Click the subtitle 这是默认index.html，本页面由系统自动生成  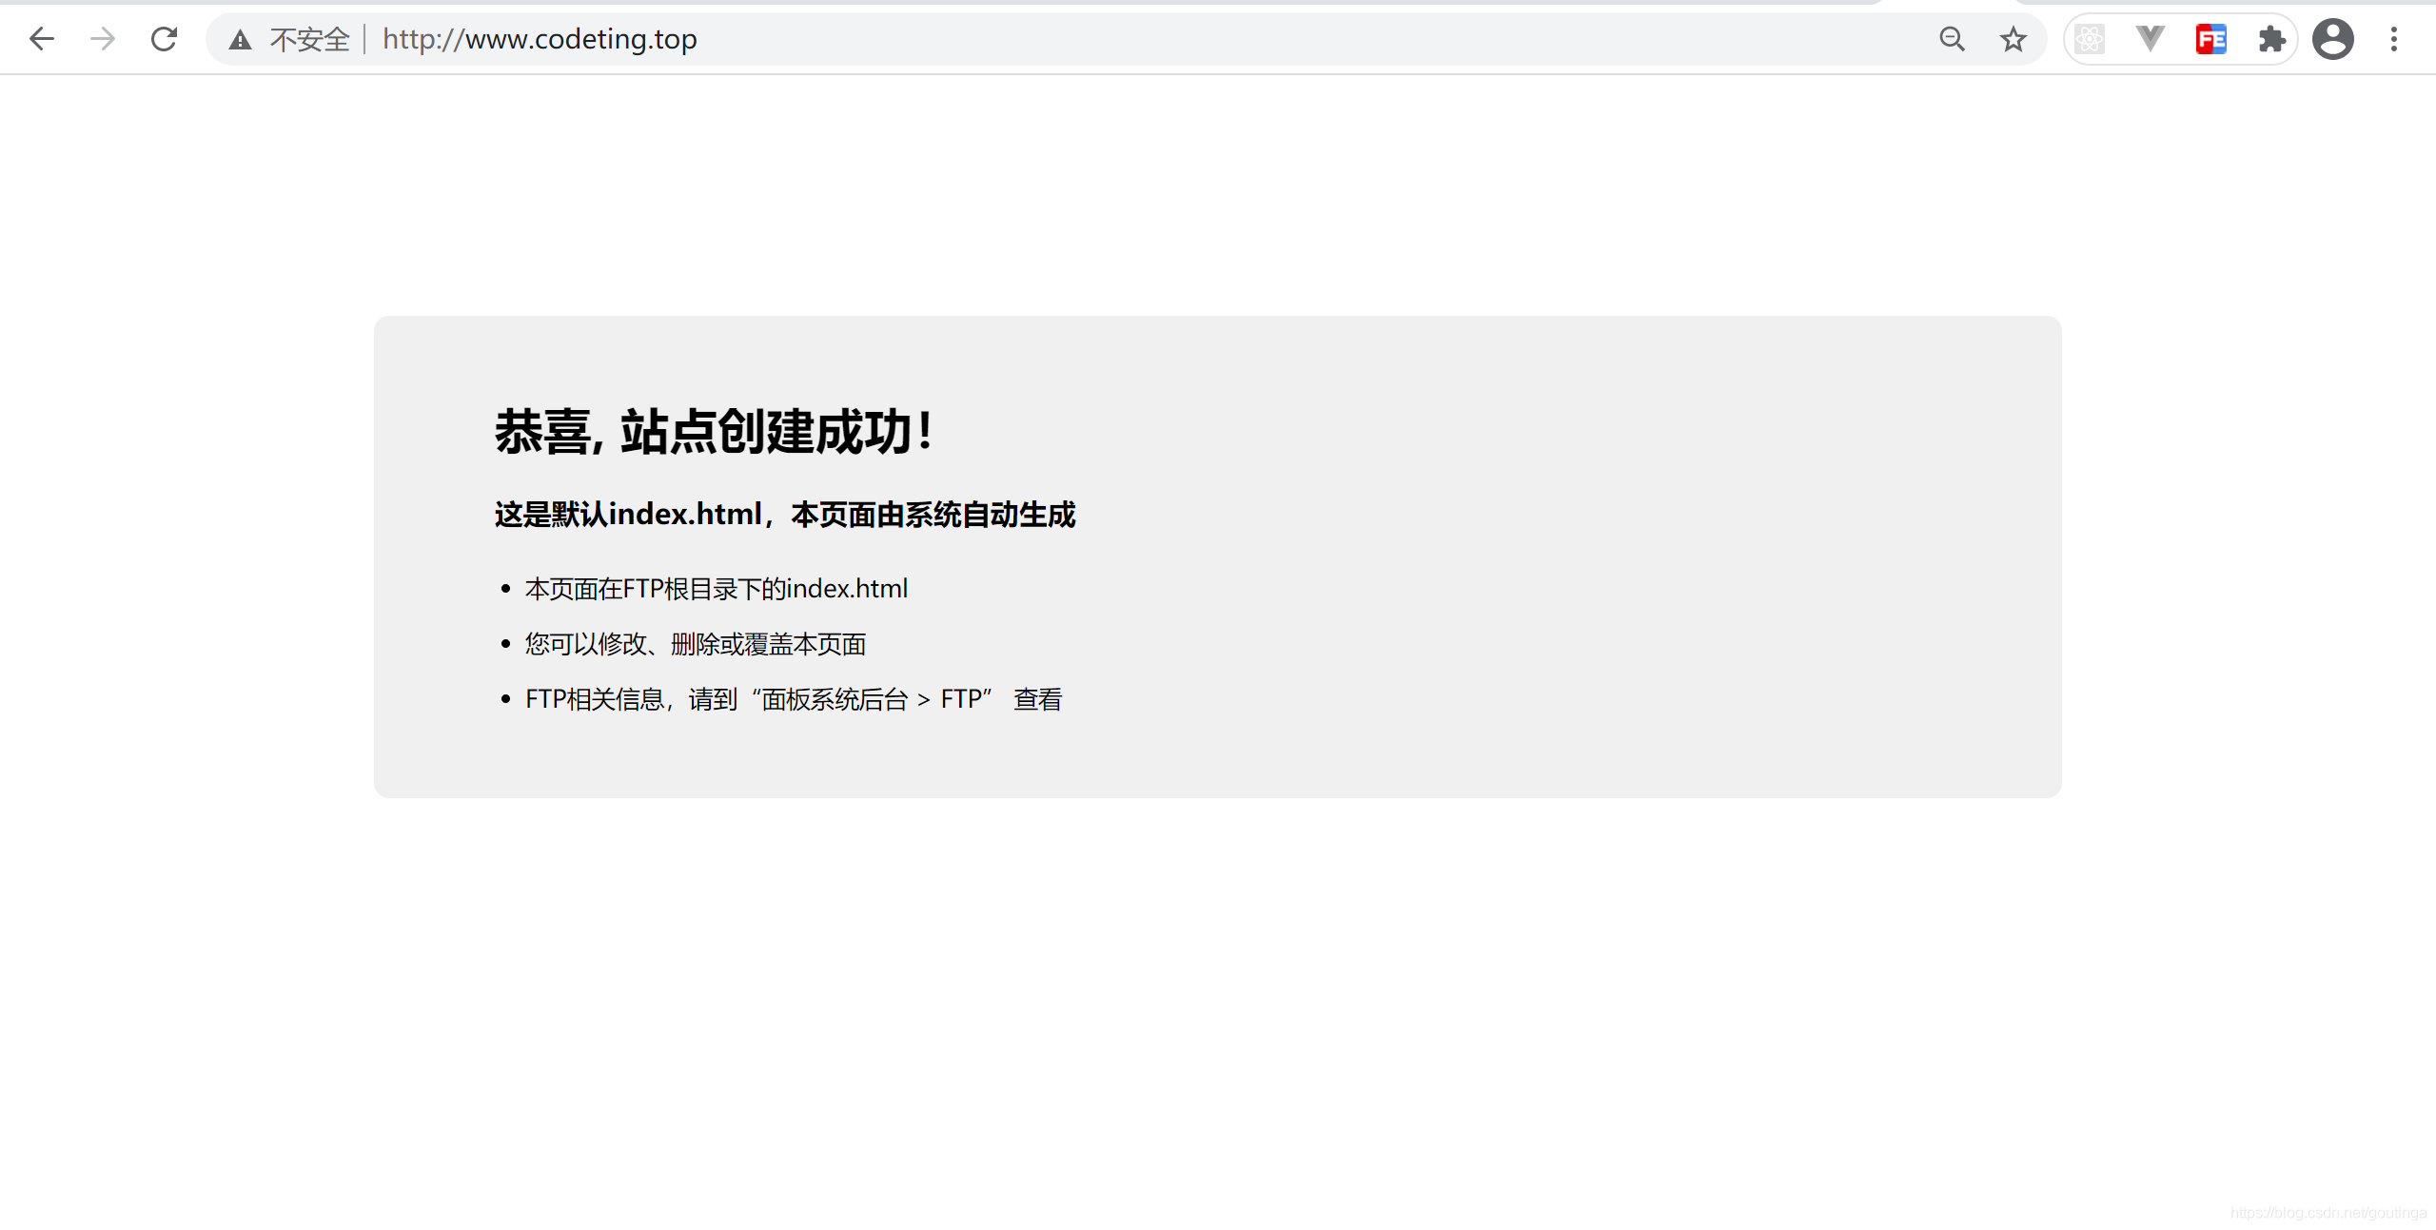click(x=785, y=514)
